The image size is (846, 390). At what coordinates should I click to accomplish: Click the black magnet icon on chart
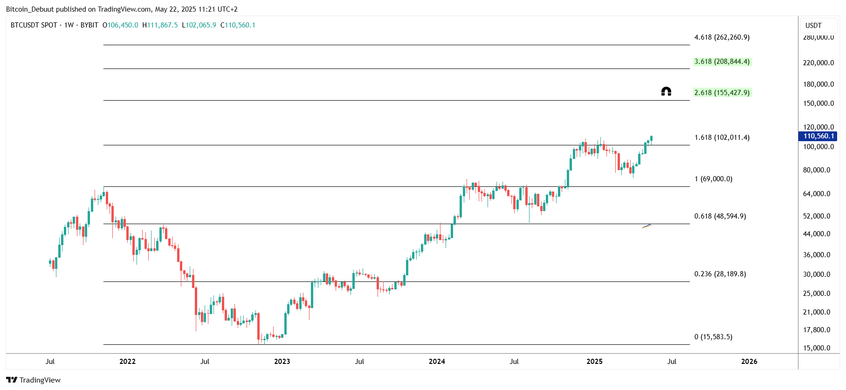coord(666,91)
